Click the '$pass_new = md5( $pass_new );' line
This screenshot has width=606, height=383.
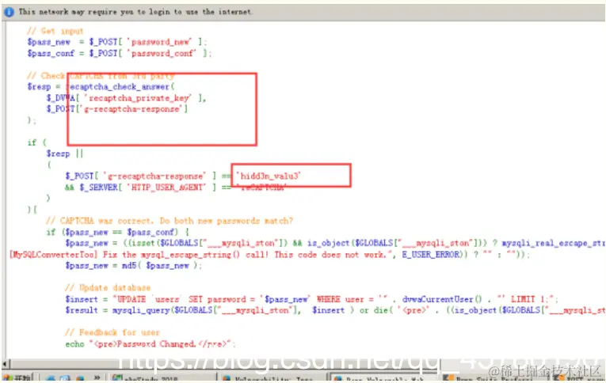coord(133,266)
